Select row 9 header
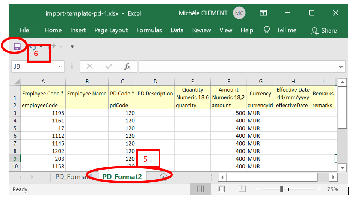The image size is (358, 201). [15, 159]
